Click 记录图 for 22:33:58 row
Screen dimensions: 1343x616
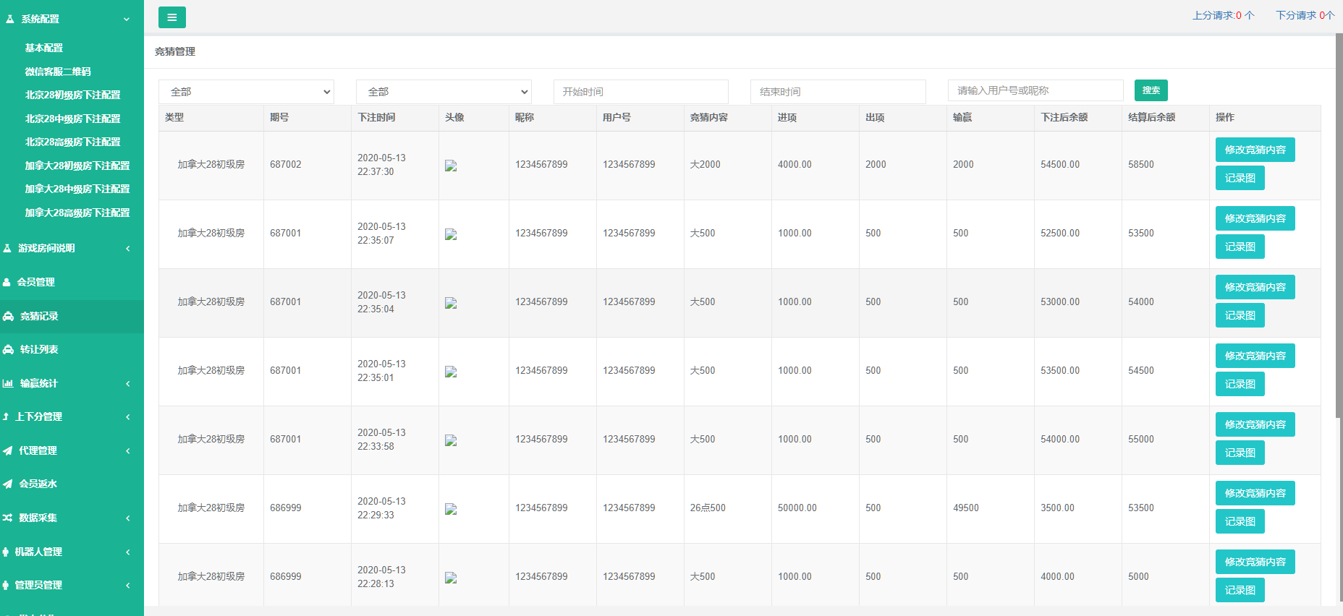pyautogui.click(x=1240, y=453)
